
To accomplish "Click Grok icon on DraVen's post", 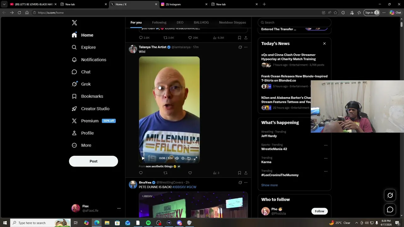I will tap(240, 183).
